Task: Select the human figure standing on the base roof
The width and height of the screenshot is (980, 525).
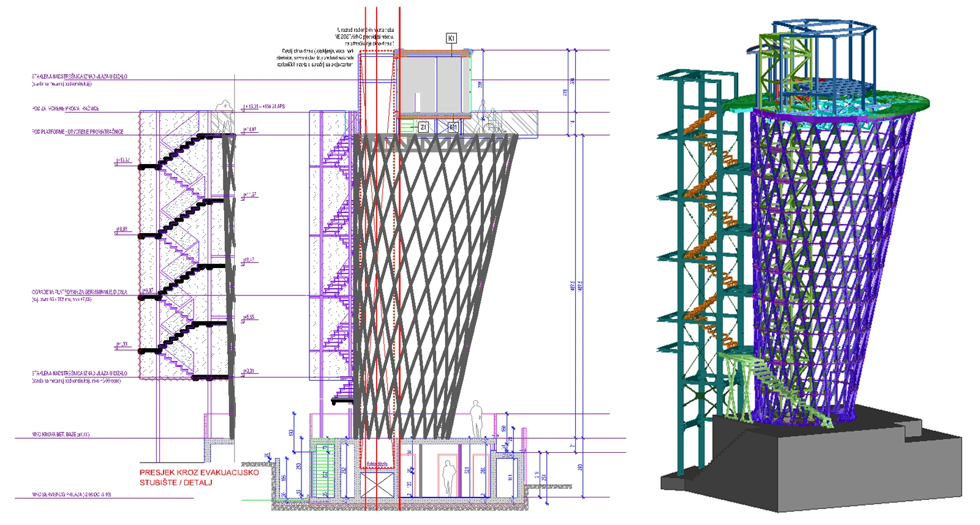Action: click(476, 419)
